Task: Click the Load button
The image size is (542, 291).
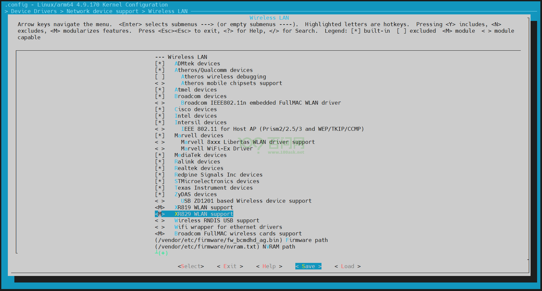Action: 347,266
